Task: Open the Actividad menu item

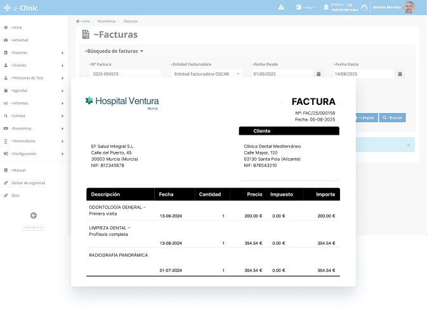Action: (x=19, y=40)
